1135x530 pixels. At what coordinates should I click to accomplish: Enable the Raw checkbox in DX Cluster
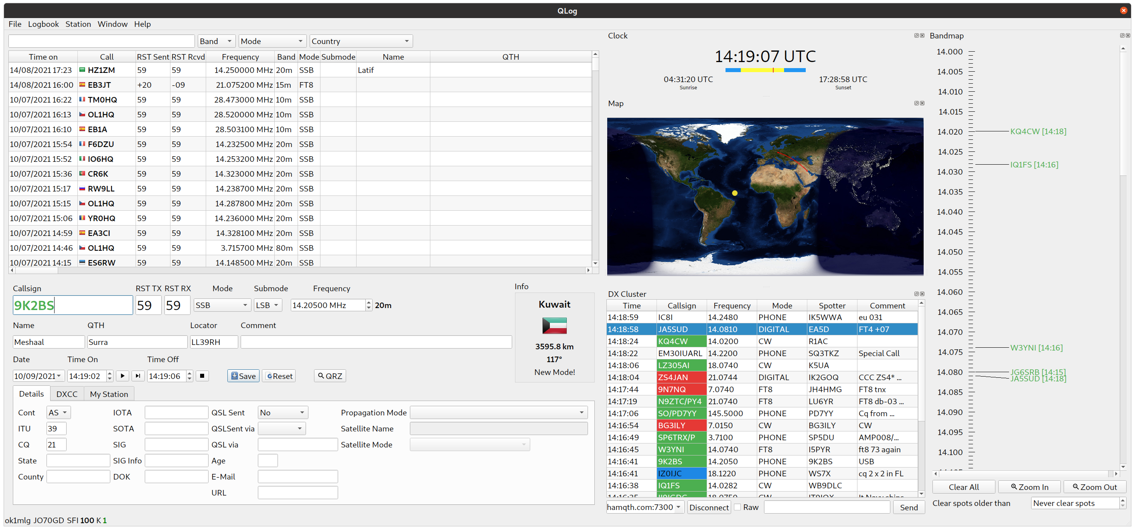[x=738, y=507]
